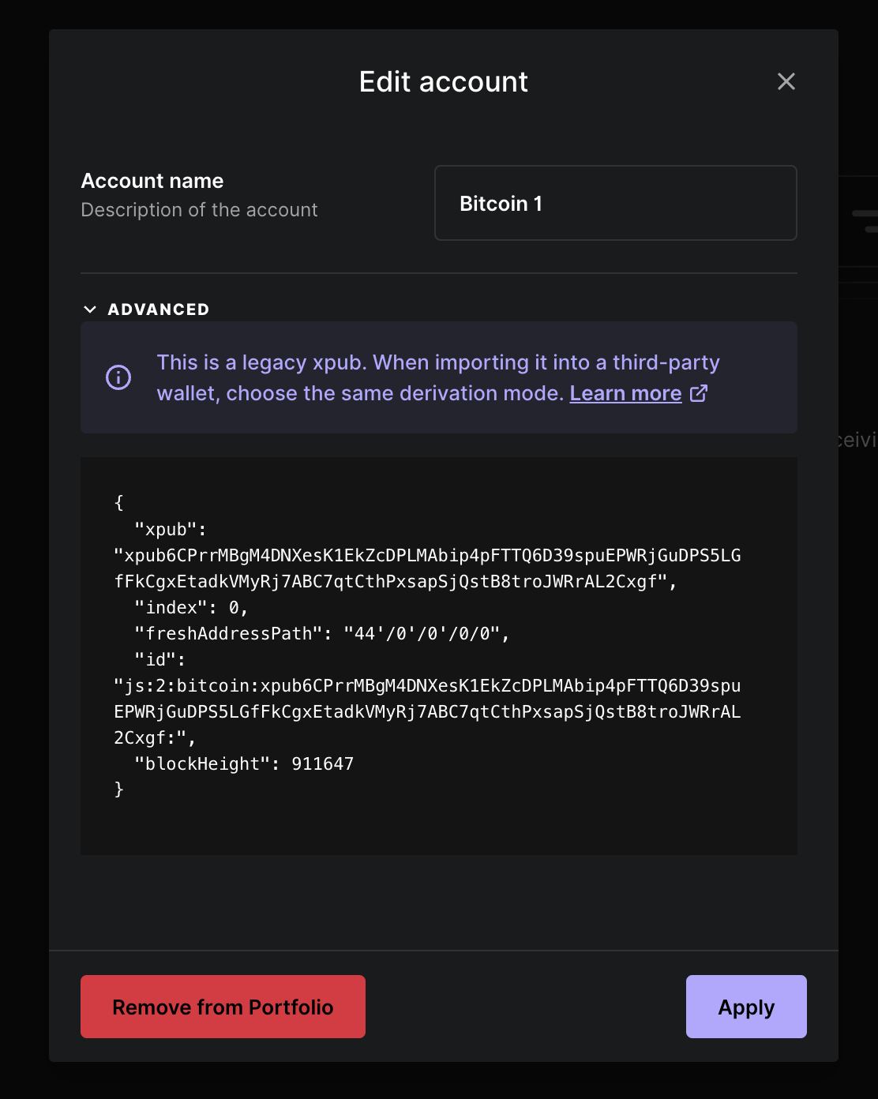Select the Bitcoin 1 account name text
This screenshot has height=1099, width=878.
click(501, 203)
